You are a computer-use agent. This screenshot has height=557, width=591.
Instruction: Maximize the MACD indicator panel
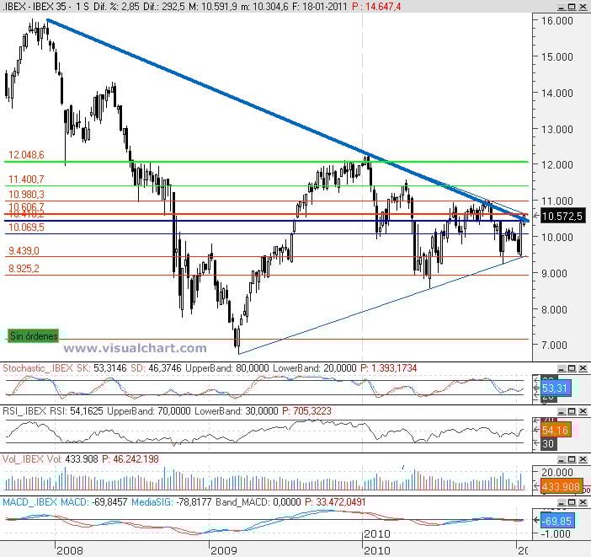point(572,502)
